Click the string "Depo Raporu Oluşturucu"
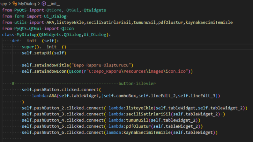This screenshot has width=253, height=142. click(101, 65)
